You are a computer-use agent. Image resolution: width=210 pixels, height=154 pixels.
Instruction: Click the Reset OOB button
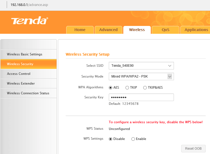pyautogui.click(x=193, y=149)
